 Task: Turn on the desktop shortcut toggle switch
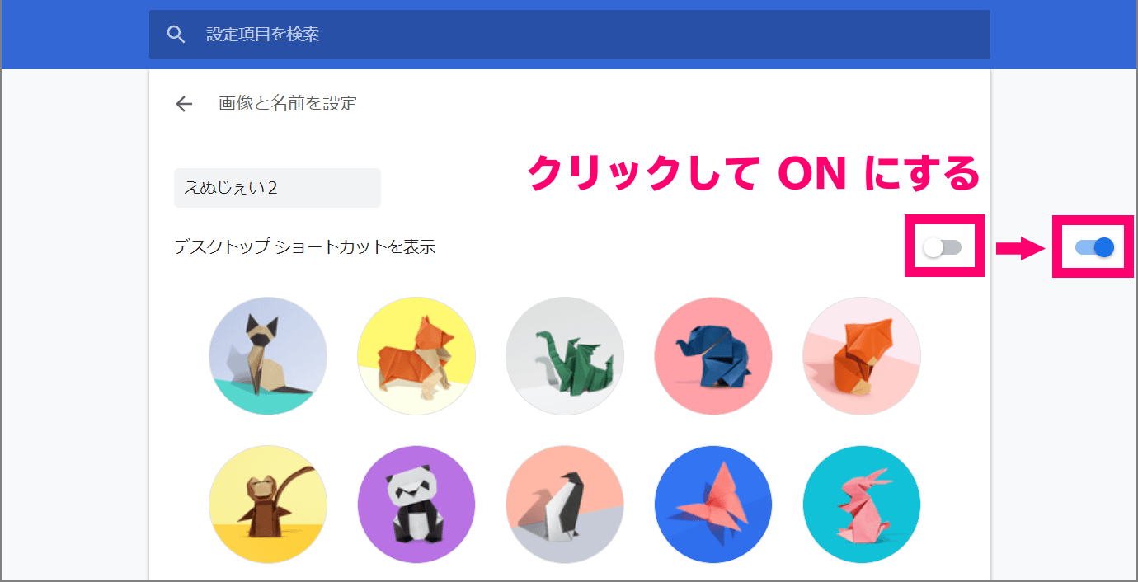[943, 246]
